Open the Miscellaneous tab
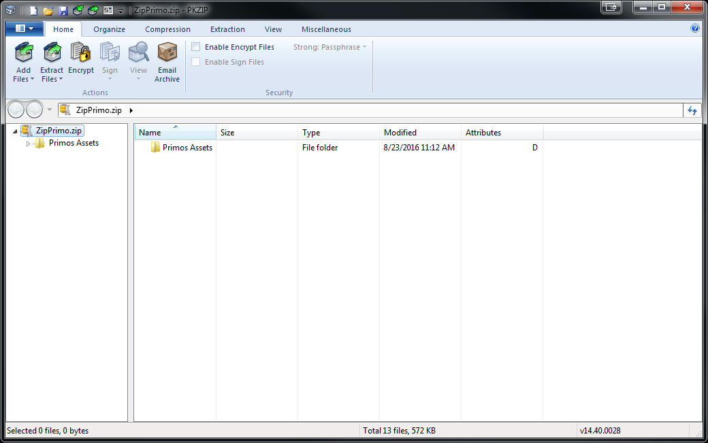Screen dimensions: 708x443 (x=326, y=29)
